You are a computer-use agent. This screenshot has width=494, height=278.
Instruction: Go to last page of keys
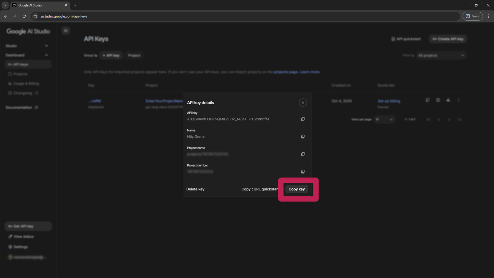tap(460, 119)
